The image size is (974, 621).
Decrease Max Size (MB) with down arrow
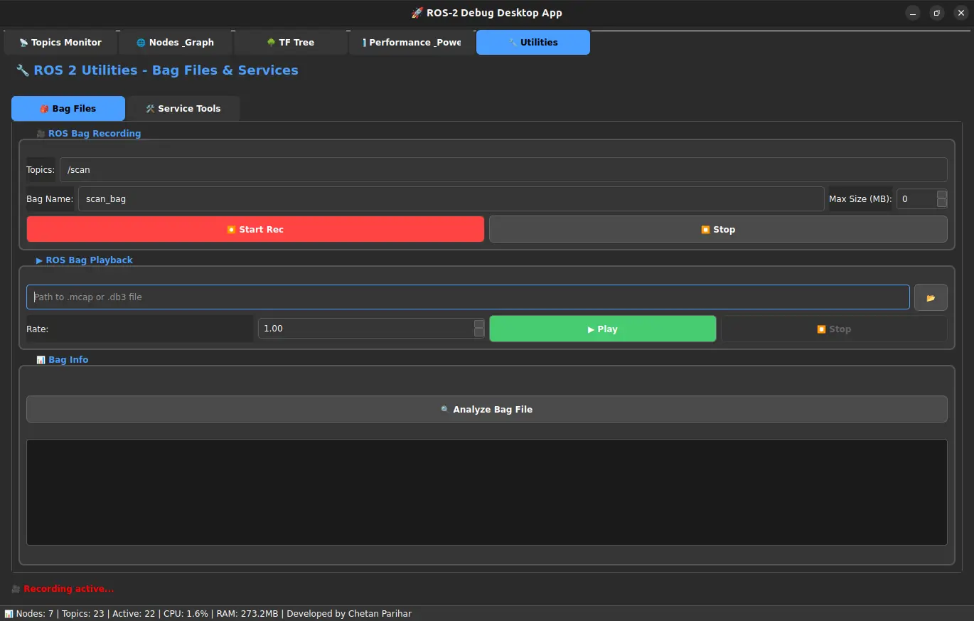click(941, 203)
